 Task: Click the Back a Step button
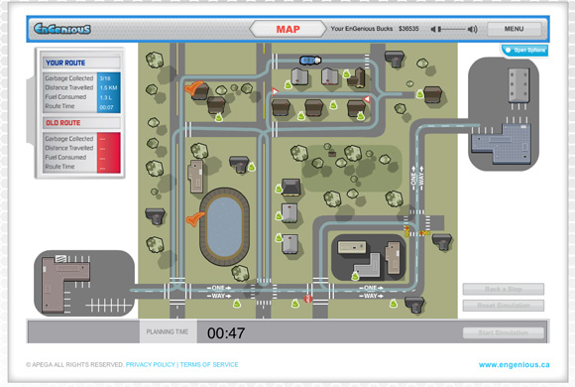click(x=504, y=289)
